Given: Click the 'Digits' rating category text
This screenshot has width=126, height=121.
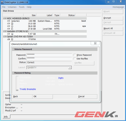Looking at the screenshot, I should tap(61, 78).
